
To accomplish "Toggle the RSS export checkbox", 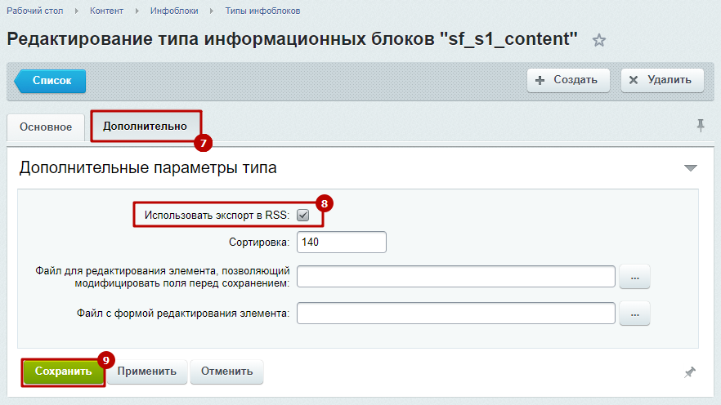I will 302,216.
